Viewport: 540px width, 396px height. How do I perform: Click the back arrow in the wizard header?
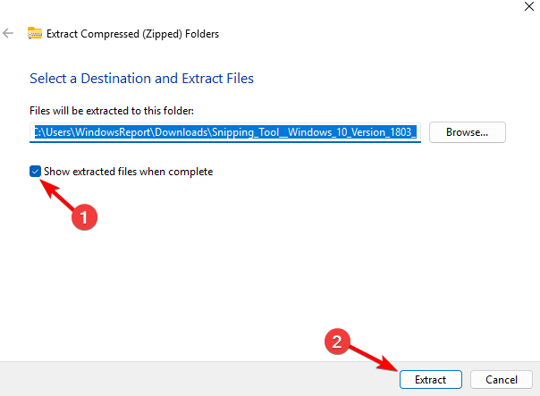[9, 34]
